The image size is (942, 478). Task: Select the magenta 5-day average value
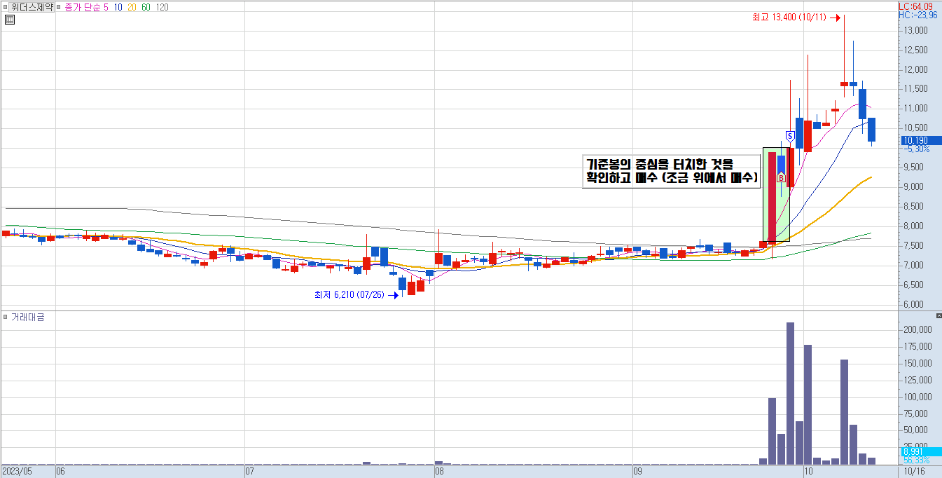point(106,7)
